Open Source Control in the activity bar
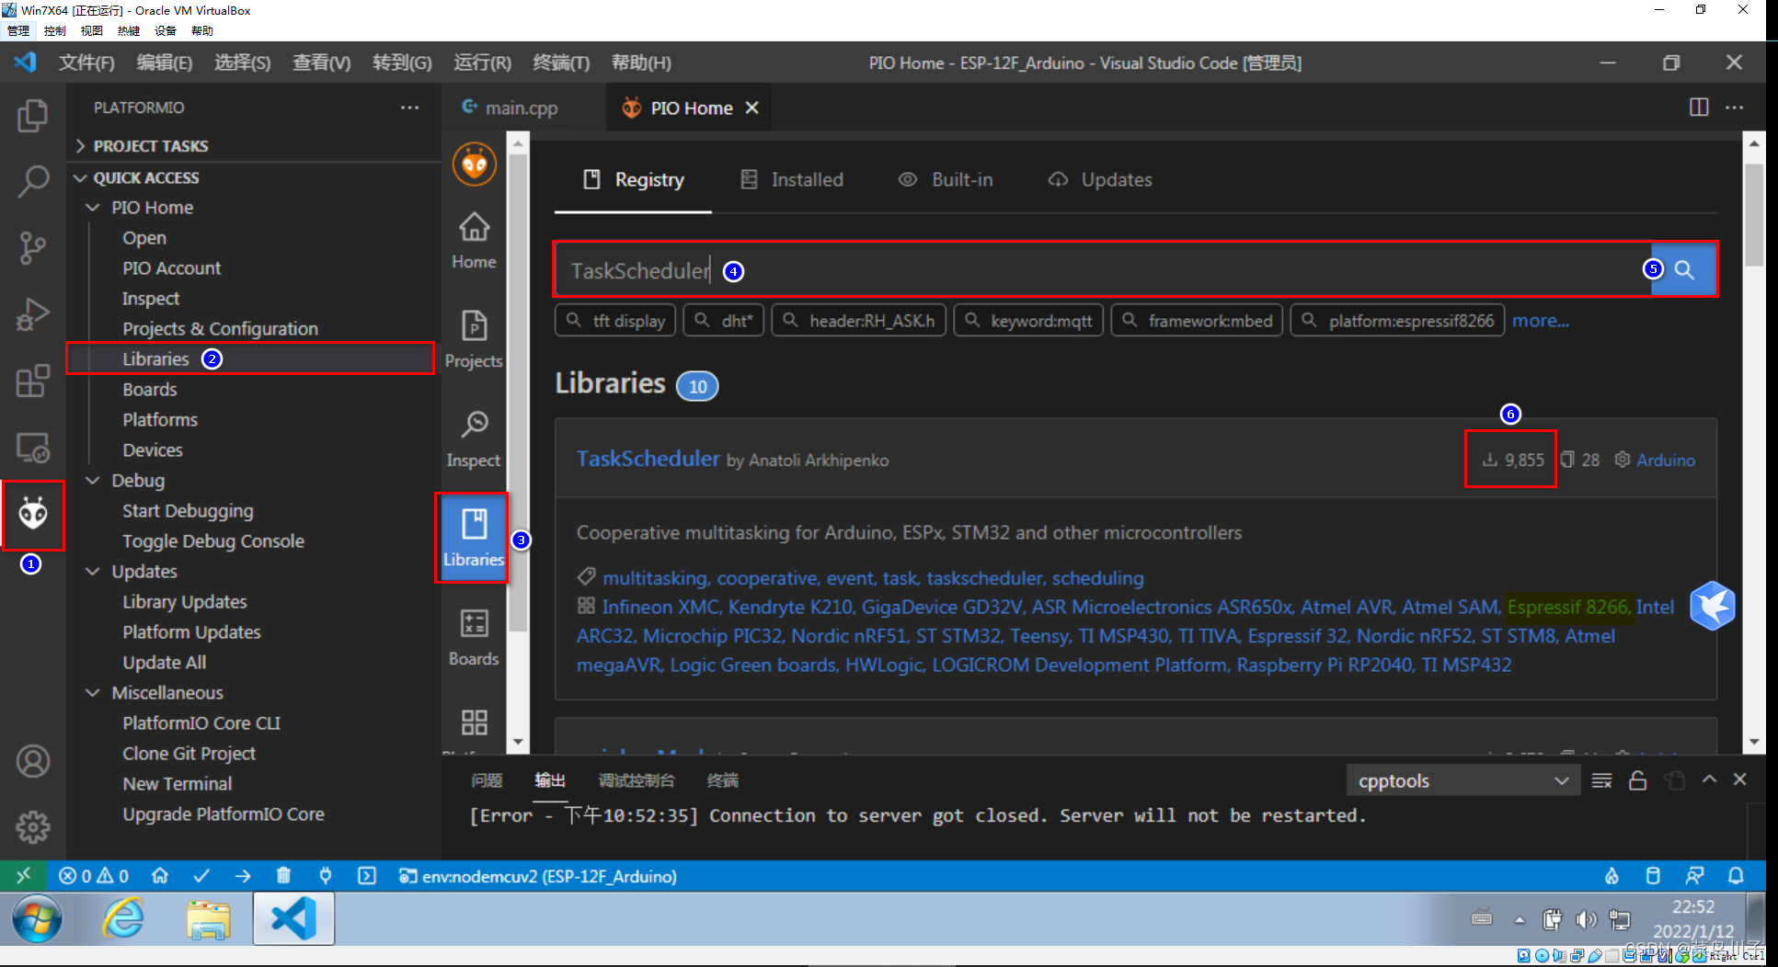1778x967 pixels. [33, 248]
